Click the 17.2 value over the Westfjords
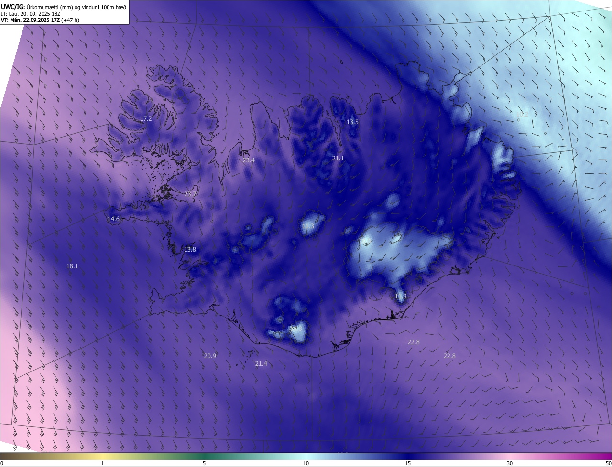Viewport: 612px width, 467px height. (146, 118)
